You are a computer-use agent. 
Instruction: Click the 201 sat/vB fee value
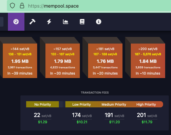[147, 115]
